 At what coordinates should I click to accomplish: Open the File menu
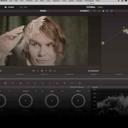pyautogui.click(x=11, y=1)
